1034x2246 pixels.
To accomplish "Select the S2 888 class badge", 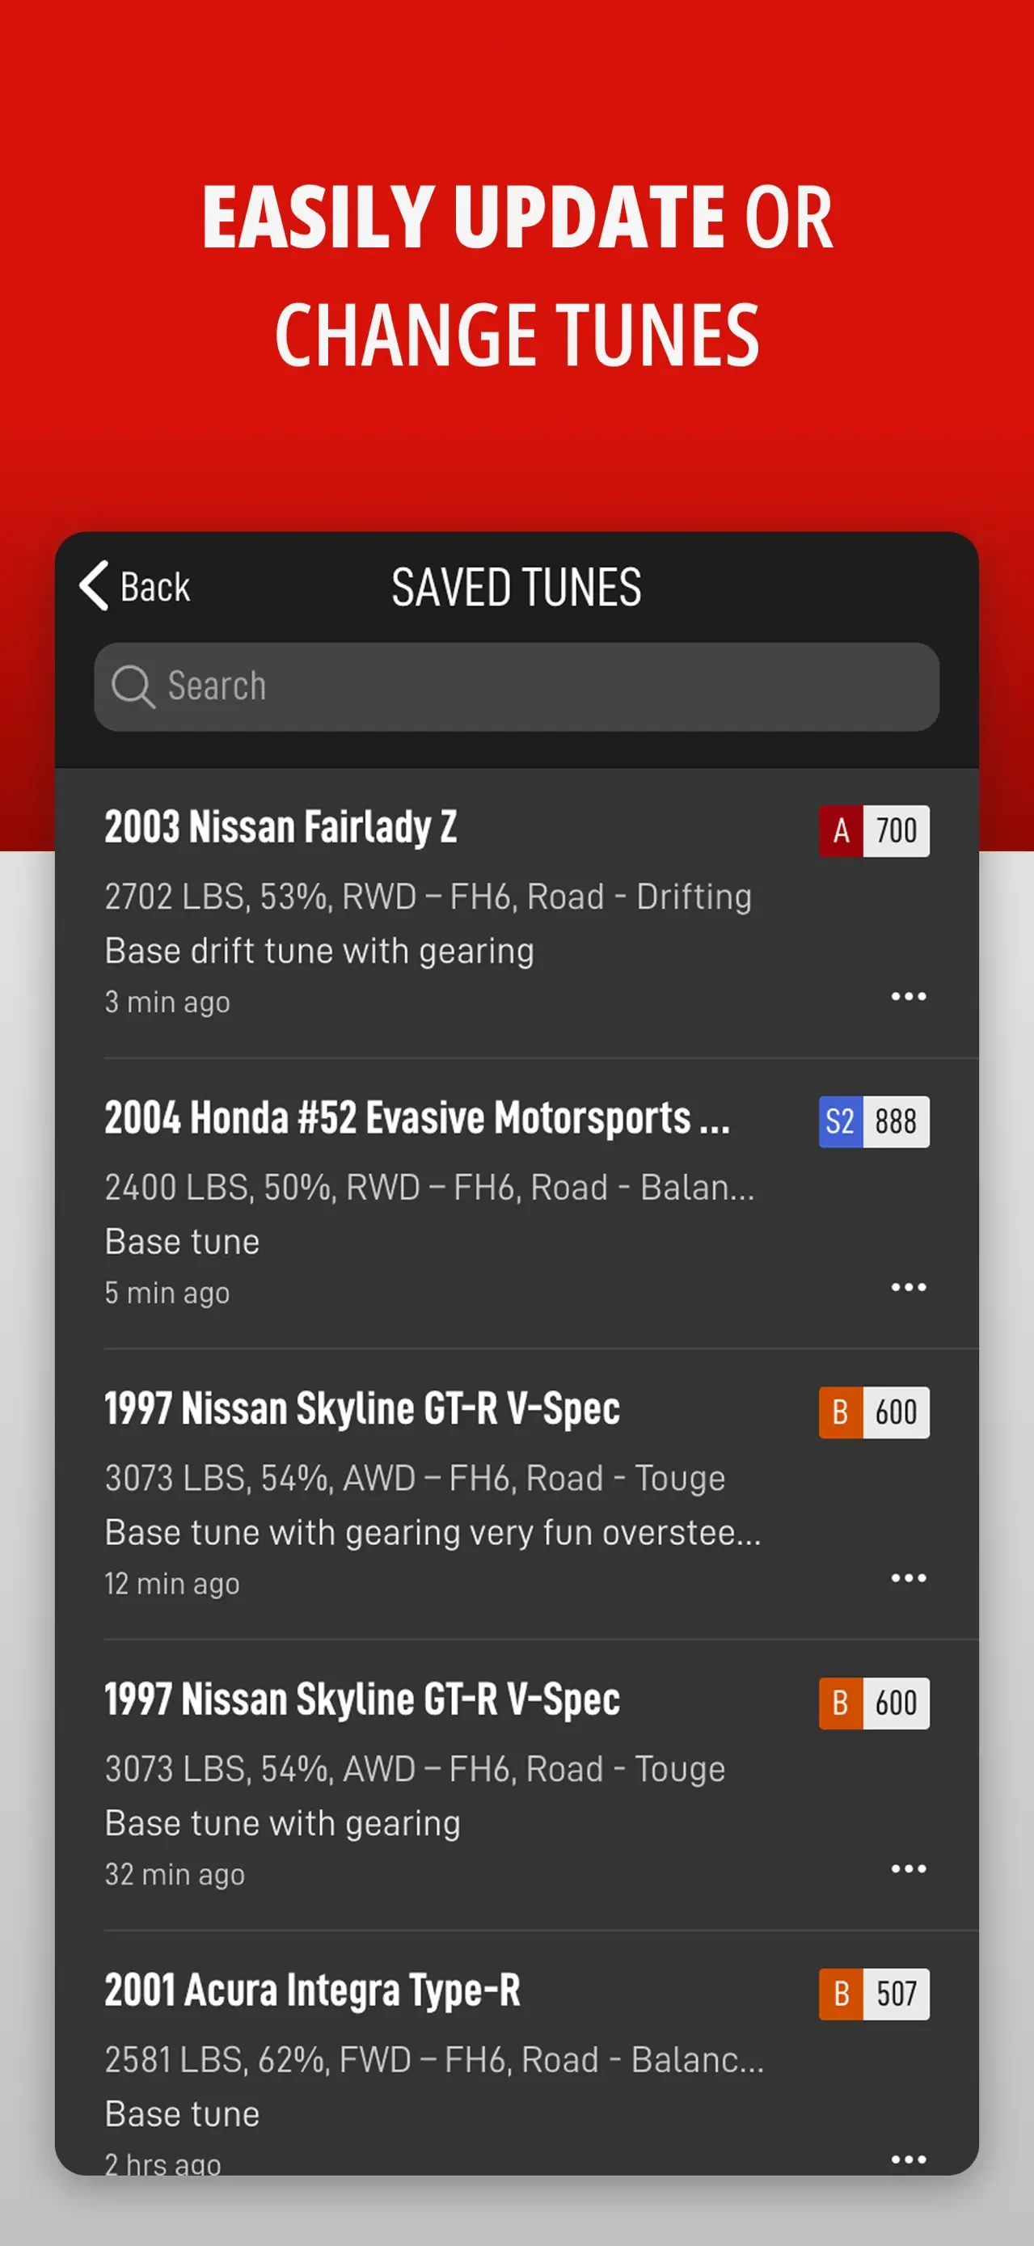I will pyautogui.click(x=874, y=1121).
